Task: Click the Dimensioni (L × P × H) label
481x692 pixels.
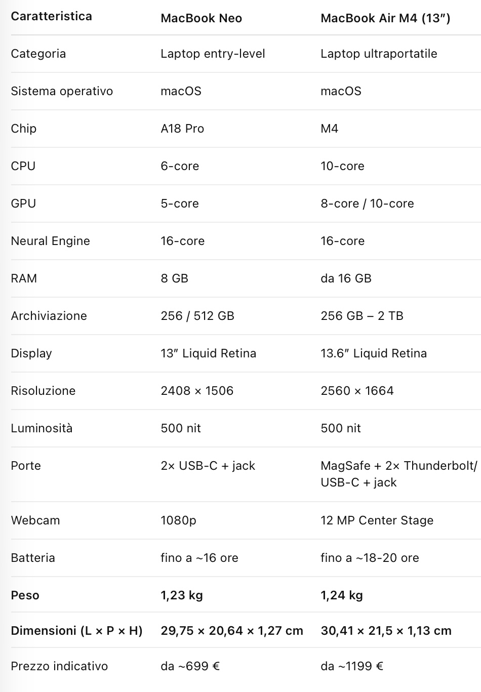Action: [x=76, y=631]
